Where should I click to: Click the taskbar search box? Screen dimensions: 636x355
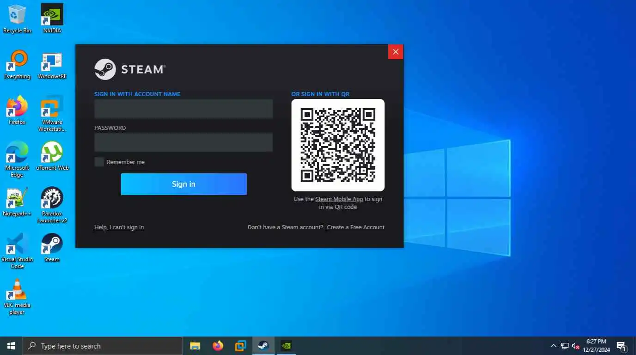point(102,346)
